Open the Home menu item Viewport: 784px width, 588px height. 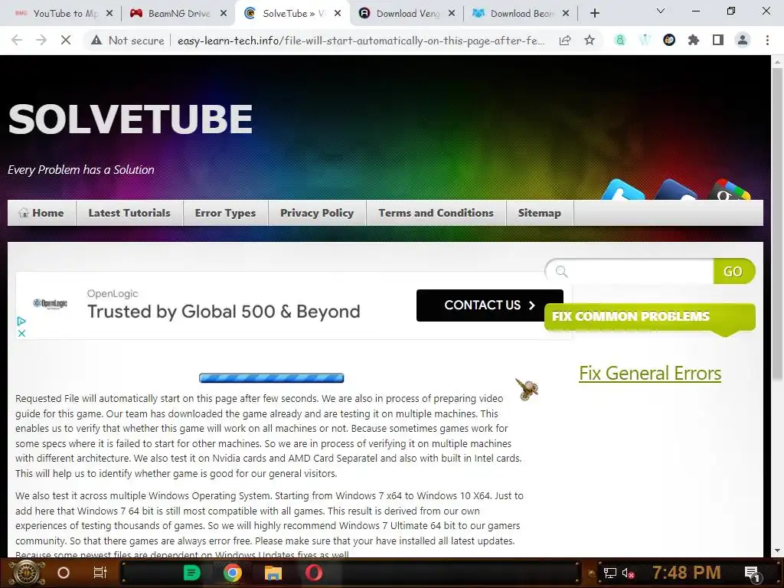click(41, 213)
